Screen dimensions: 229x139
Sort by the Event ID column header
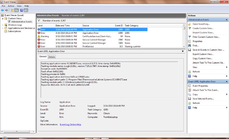[119, 25]
